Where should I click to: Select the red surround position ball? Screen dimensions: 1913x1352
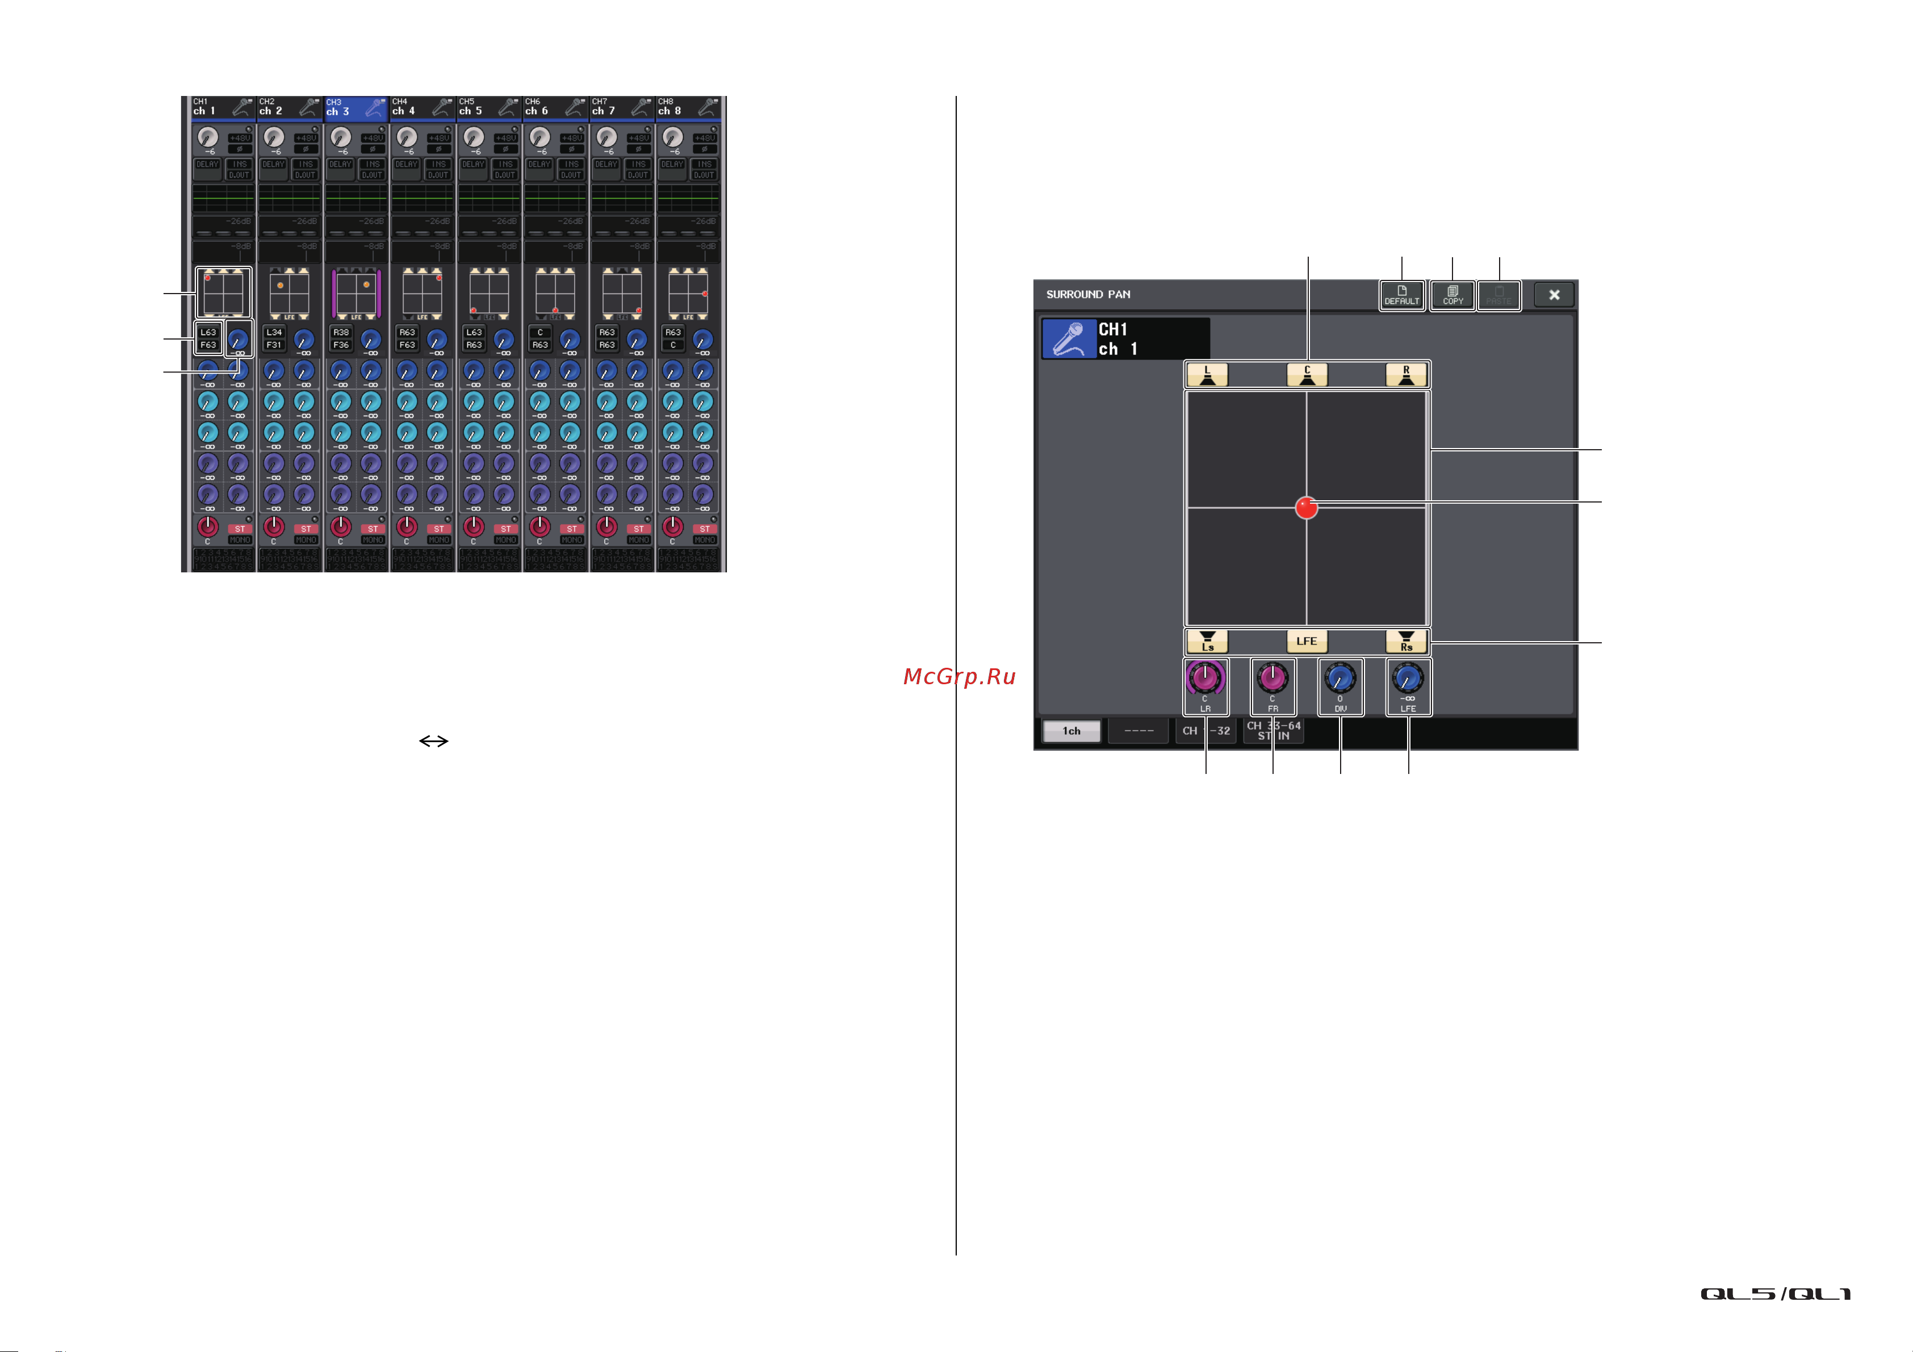click(1307, 507)
